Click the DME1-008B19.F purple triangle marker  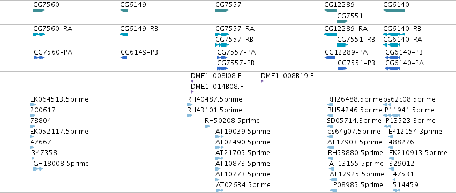[263, 81]
